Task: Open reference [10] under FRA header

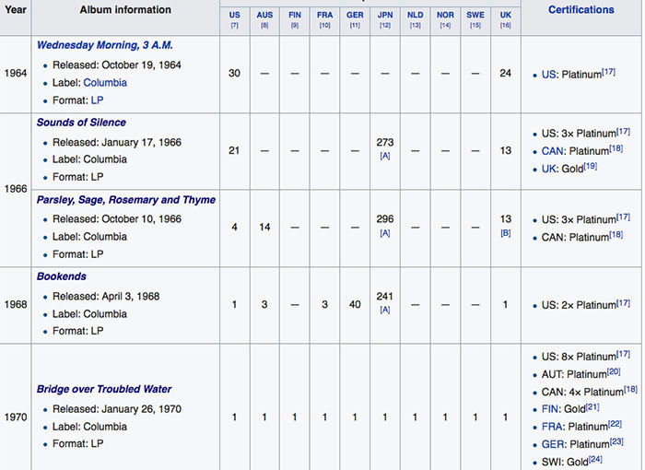Action: tap(324, 26)
